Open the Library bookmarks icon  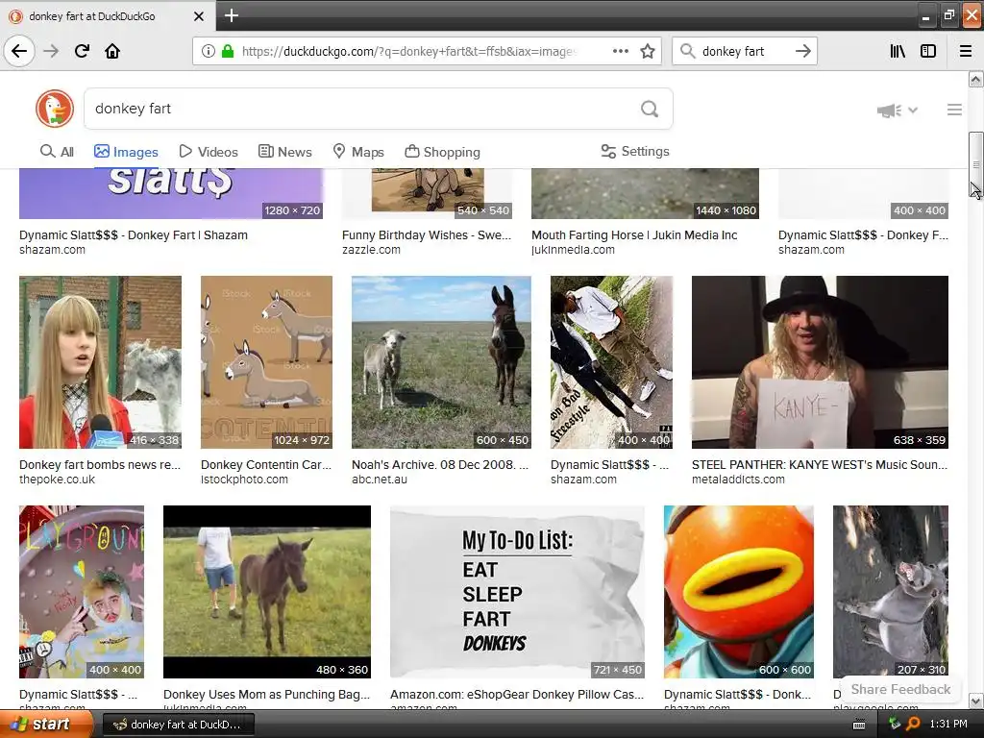coord(898,51)
